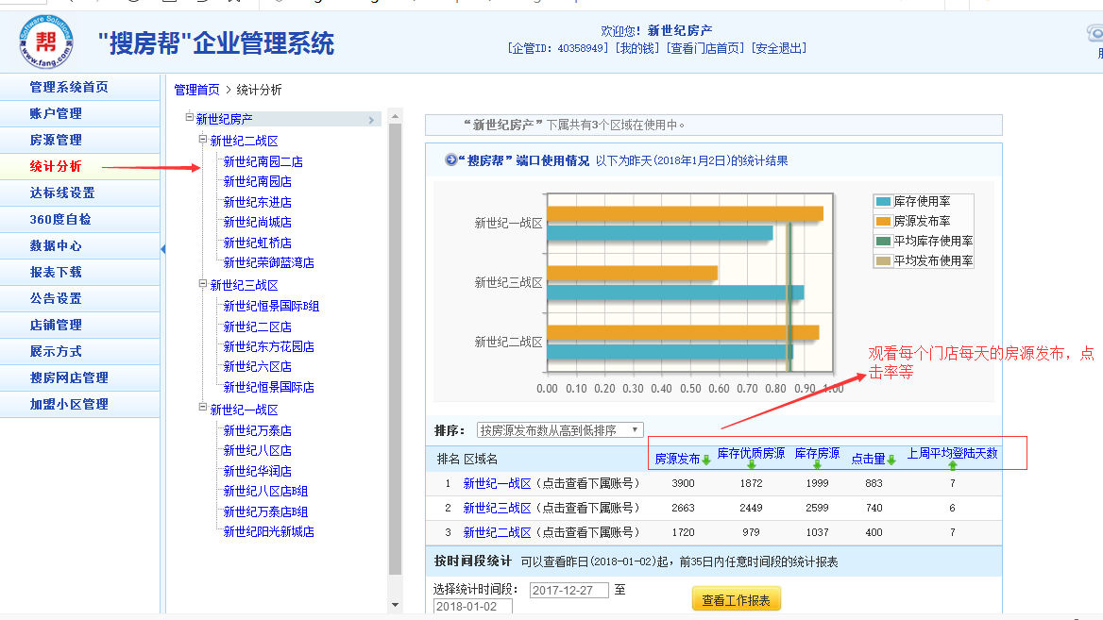Select 新世纪华润店 in the tree
The image size is (1103, 620).
(x=258, y=471)
